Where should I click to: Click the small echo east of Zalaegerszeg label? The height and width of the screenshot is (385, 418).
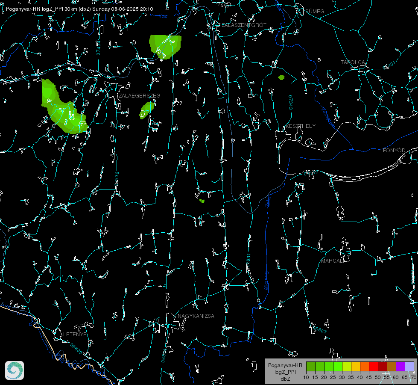click(x=146, y=110)
